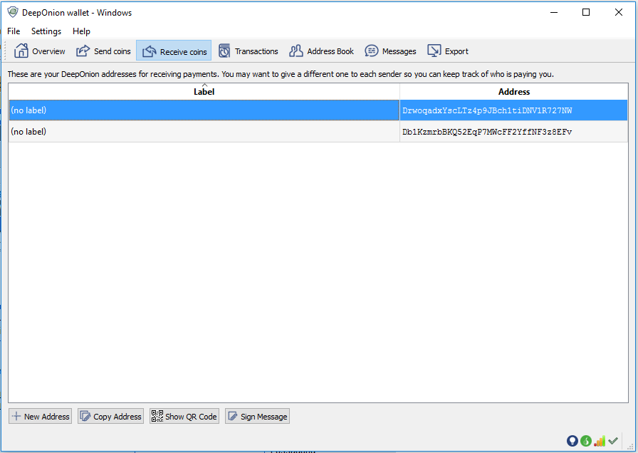Open the Settings menu
638x453 pixels.
click(x=46, y=31)
